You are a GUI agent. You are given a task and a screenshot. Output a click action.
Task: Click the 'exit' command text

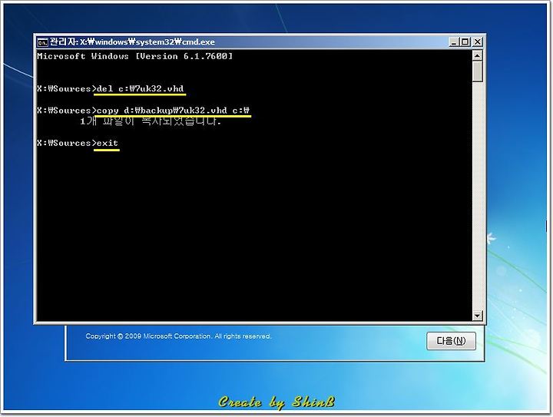(108, 143)
